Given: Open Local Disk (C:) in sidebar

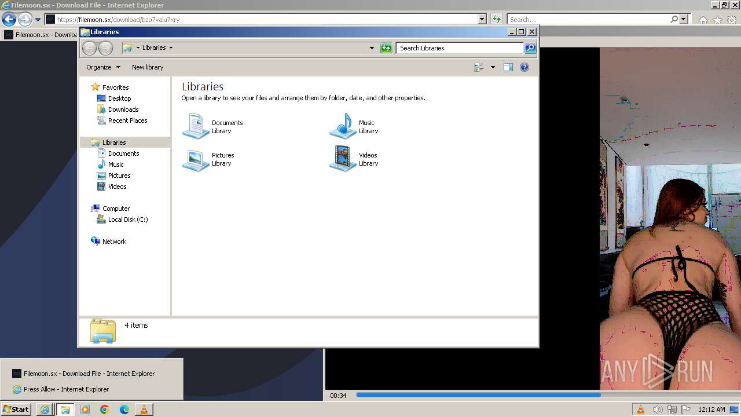Looking at the screenshot, I should 127,220.
